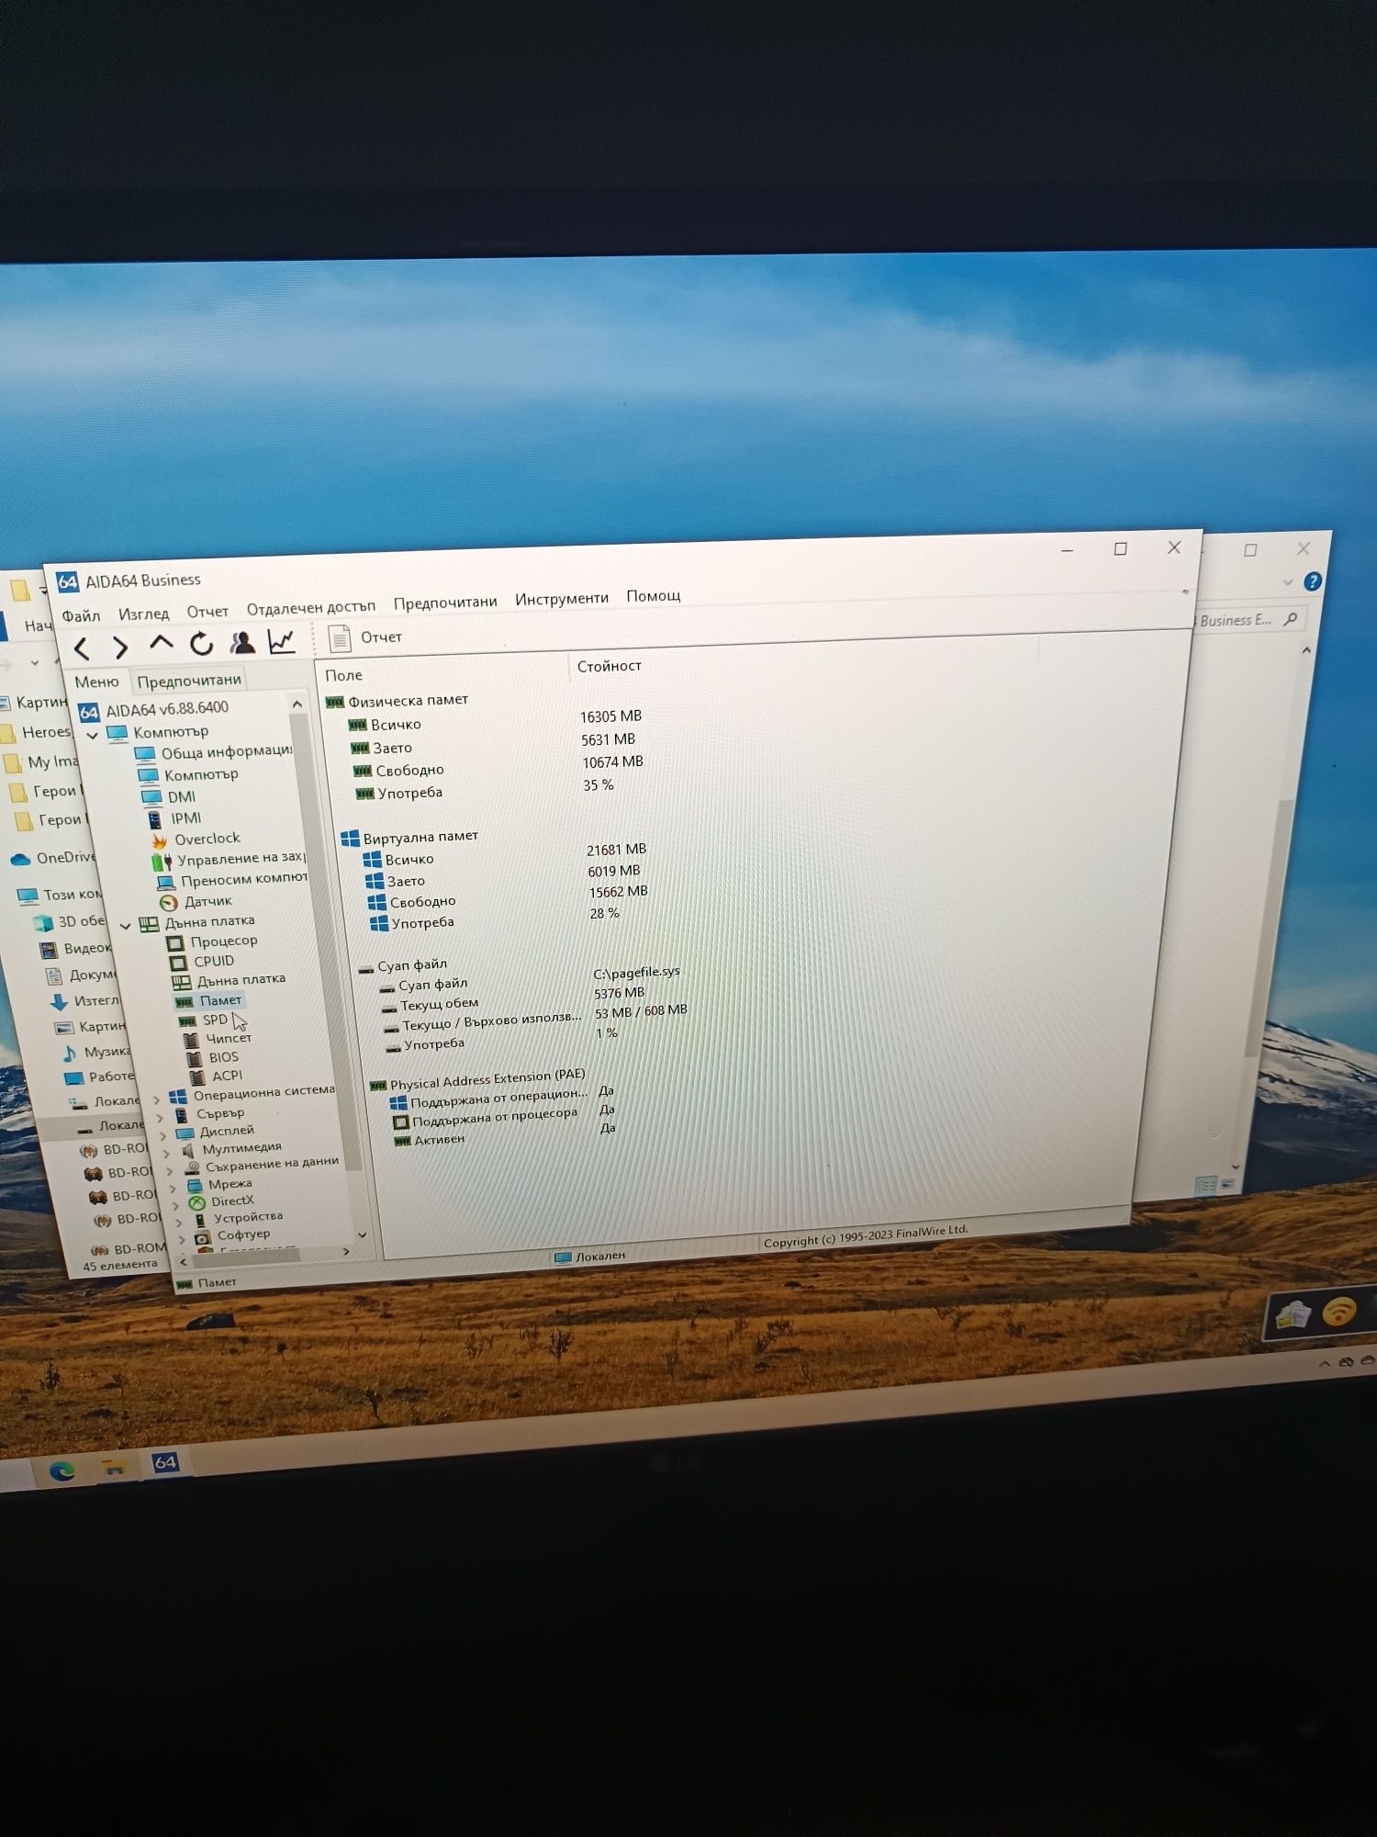This screenshot has width=1377, height=1837.
Task: Open the Отдалечен достъп menu
Action: (x=311, y=608)
